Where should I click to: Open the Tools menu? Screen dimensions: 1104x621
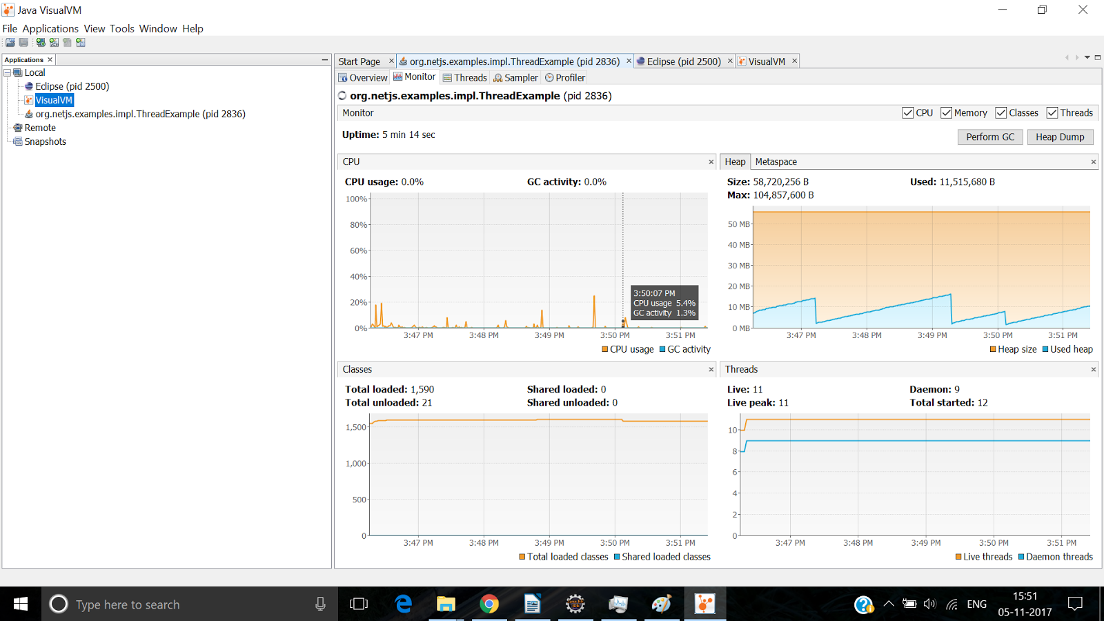[122, 28]
